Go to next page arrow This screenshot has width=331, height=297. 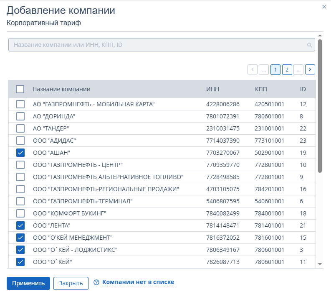[x=310, y=69]
